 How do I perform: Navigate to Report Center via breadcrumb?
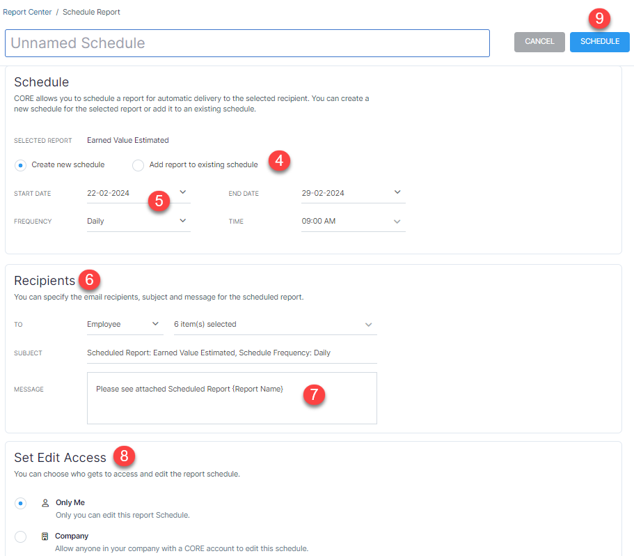(x=27, y=12)
